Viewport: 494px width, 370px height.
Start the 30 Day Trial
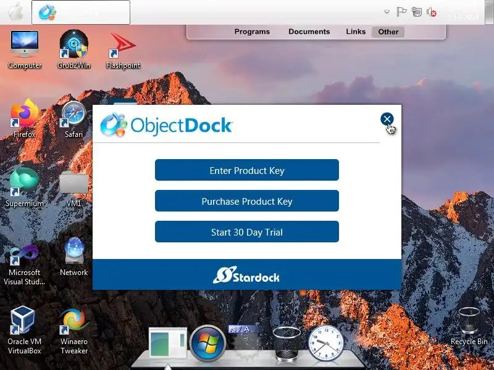point(247,232)
